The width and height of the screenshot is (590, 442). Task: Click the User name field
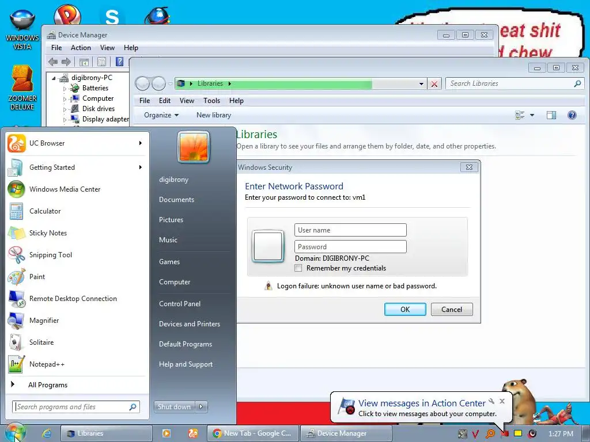(x=350, y=230)
